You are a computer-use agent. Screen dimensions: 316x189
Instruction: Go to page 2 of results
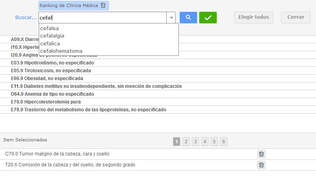[186, 141]
